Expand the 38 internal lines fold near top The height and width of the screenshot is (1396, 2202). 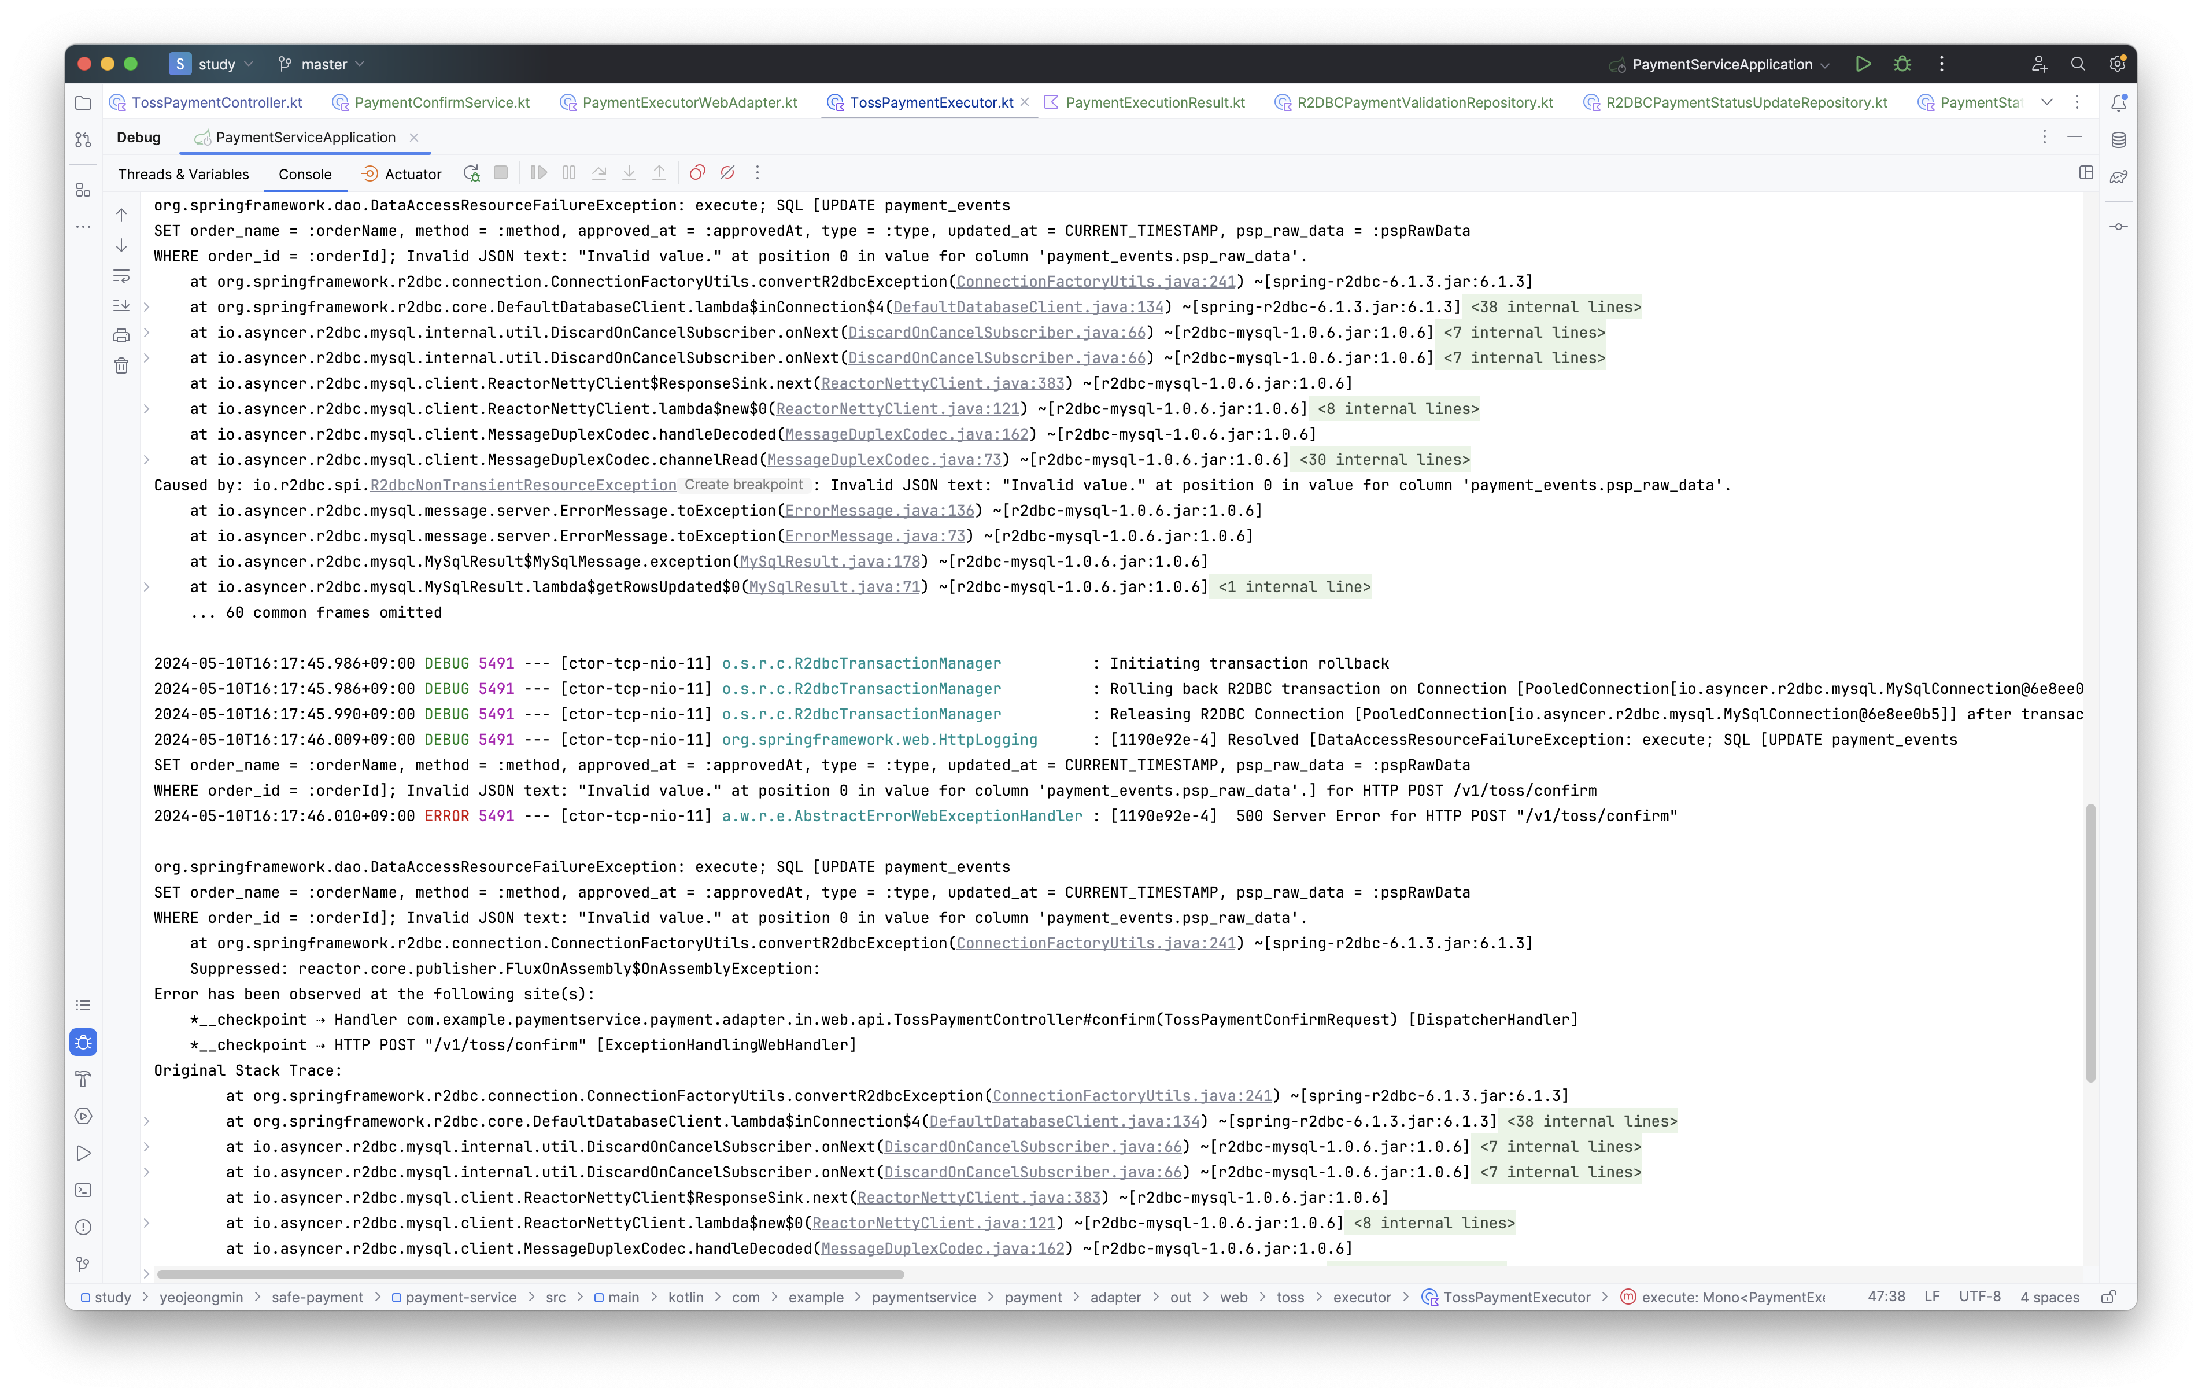1556,308
